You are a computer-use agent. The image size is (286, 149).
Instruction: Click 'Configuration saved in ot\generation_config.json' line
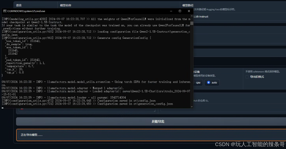pos(87,104)
